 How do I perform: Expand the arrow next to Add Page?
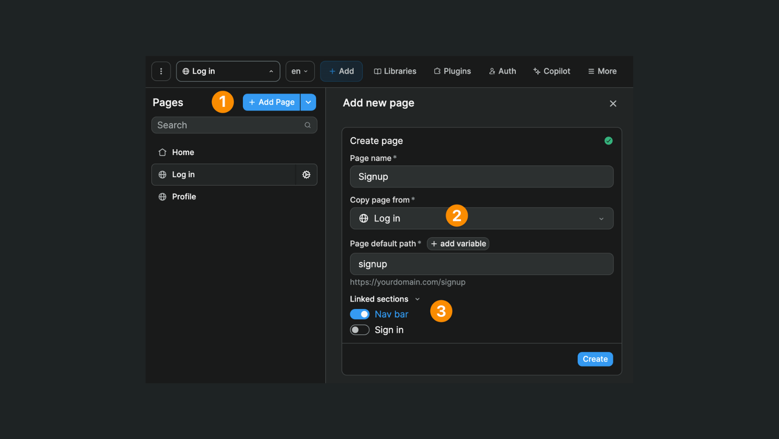click(308, 102)
